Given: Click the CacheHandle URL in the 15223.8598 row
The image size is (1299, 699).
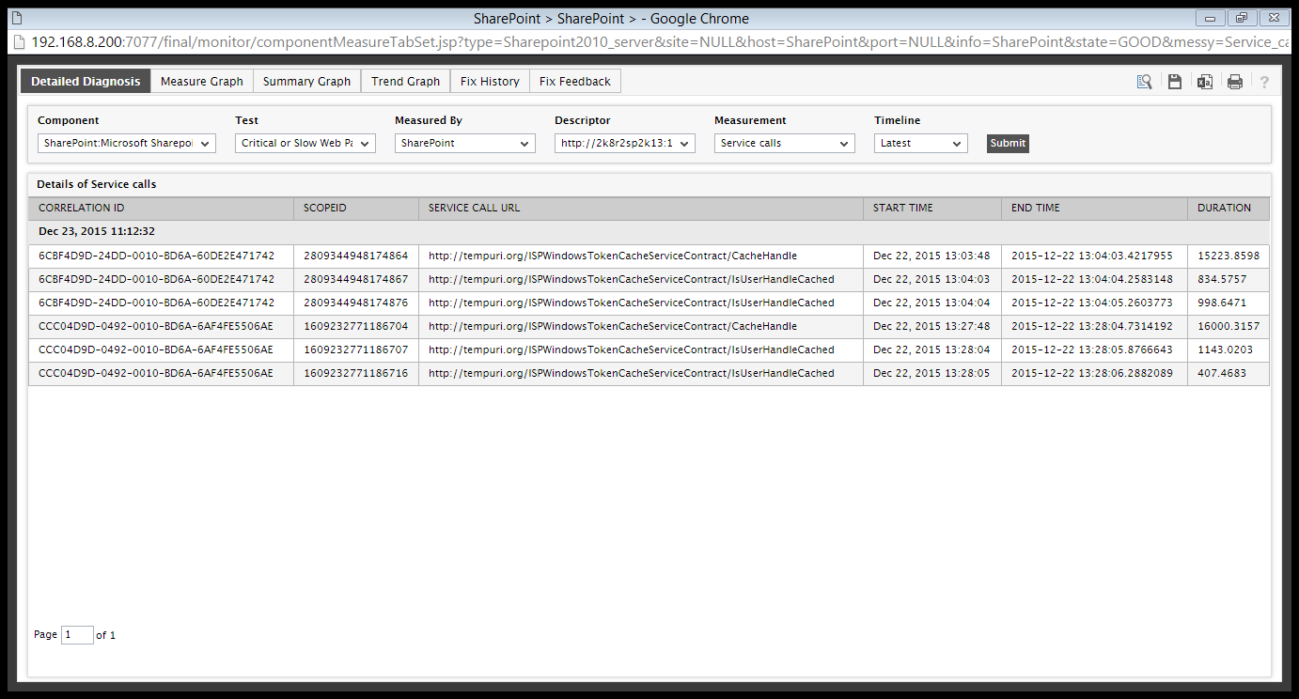Looking at the screenshot, I should click(613, 256).
